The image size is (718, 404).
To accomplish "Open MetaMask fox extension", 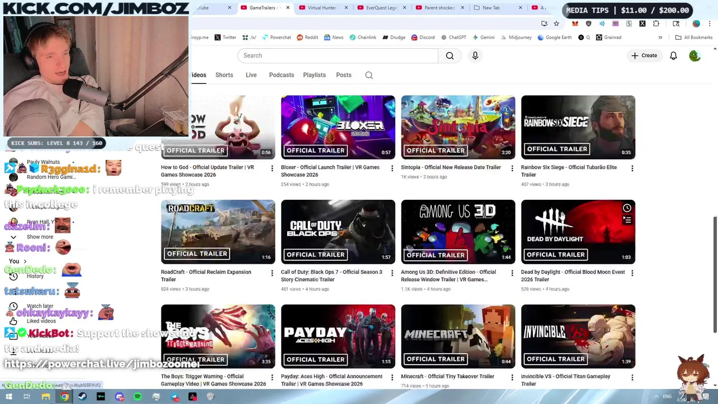I will pos(575,24).
